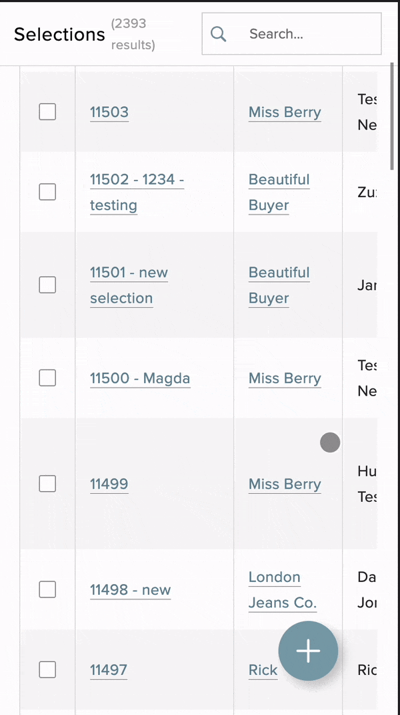
Task: Click the vertical scrollbar thumb
Action: [392, 117]
